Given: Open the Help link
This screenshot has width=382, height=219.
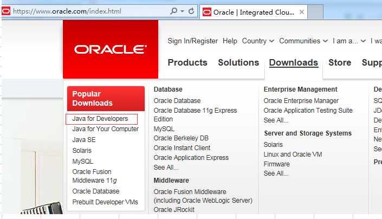Looking at the screenshot, I should [230, 41].
